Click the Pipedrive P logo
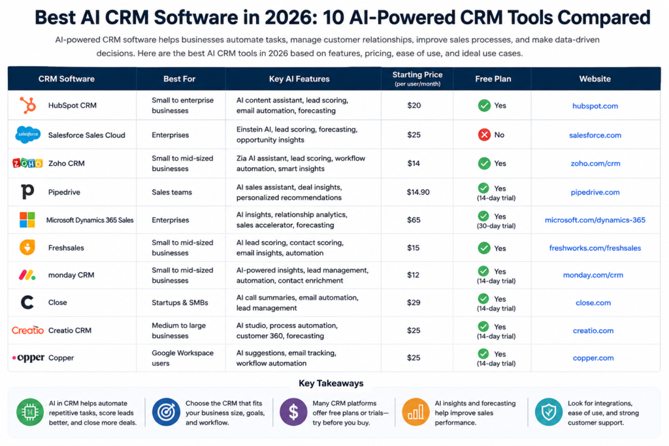The height and width of the screenshot is (446, 669). click(27, 192)
